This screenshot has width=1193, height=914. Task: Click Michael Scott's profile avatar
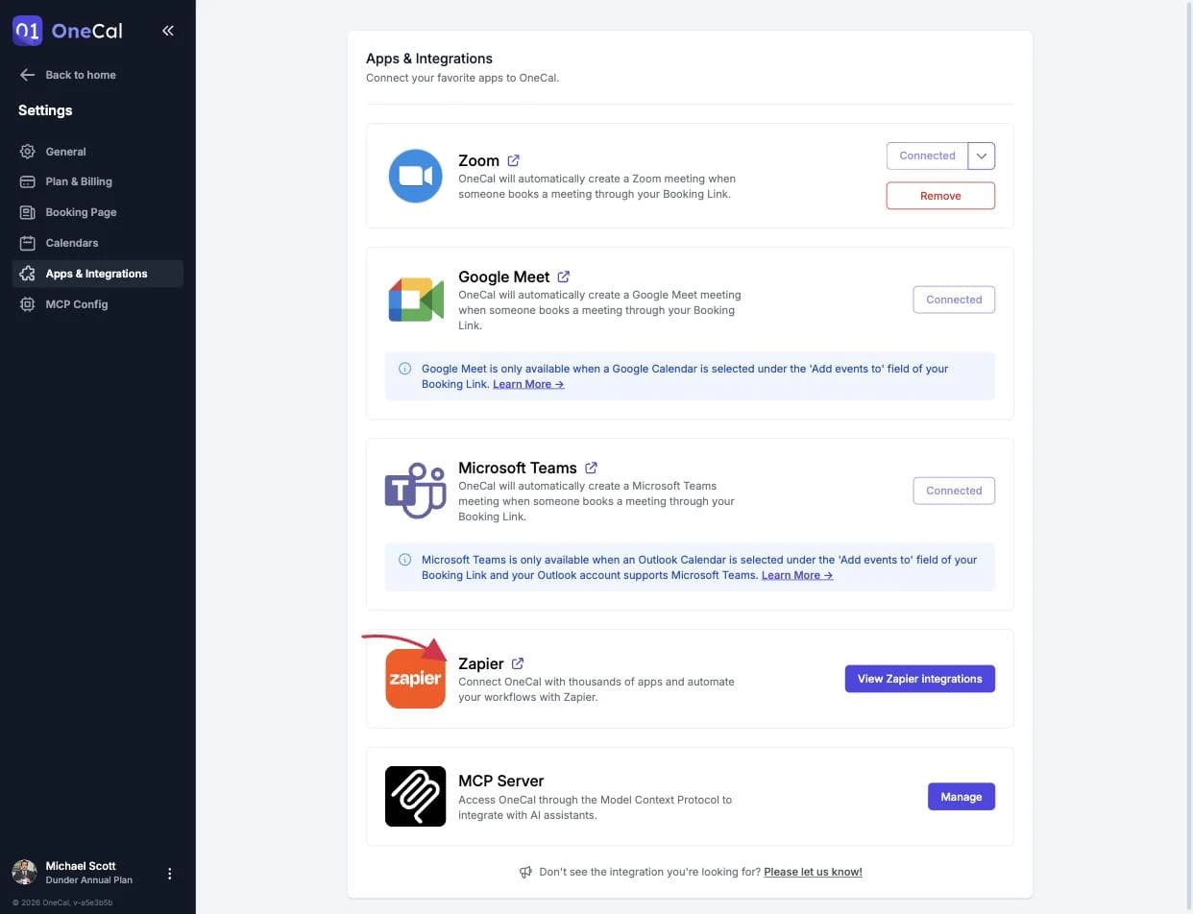tap(24, 872)
